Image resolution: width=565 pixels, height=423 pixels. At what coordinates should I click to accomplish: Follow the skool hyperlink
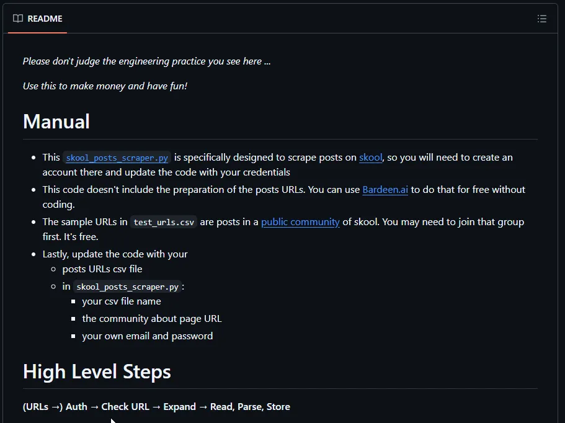tap(370, 158)
